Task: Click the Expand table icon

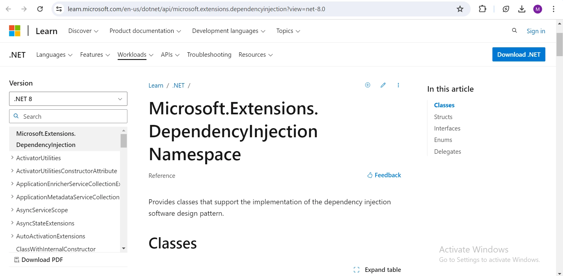Action: point(357,270)
